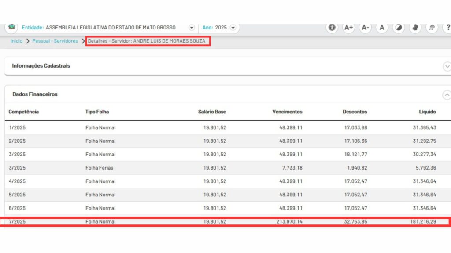
Task: Click the entity logo icon
Action: point(12,27)
